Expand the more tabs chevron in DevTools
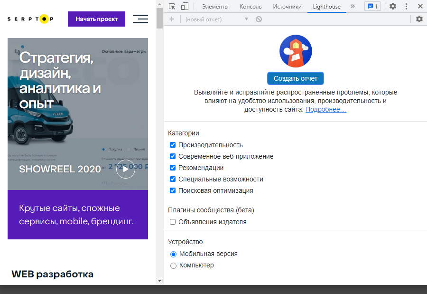The image size is (427, 294). [353, 7]
